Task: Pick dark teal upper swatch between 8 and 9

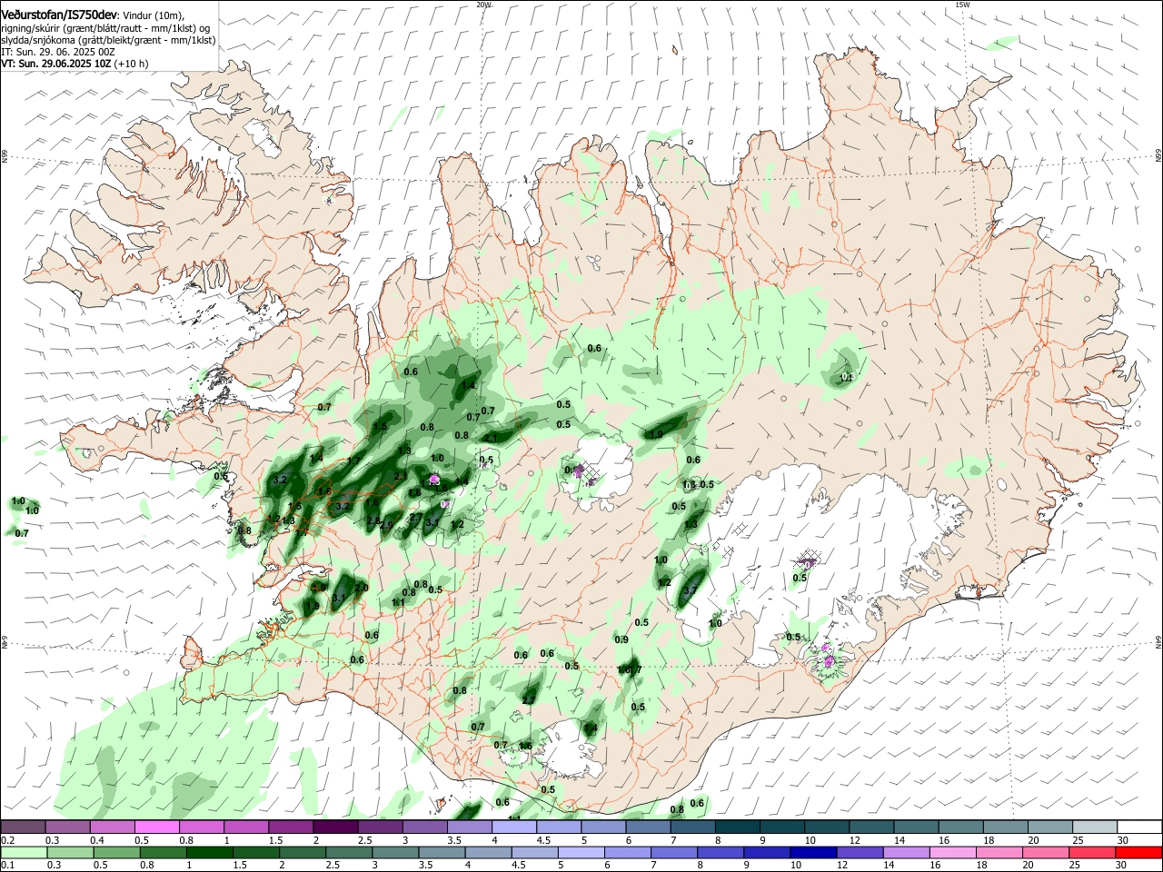Action: click(x=736, y=827)
